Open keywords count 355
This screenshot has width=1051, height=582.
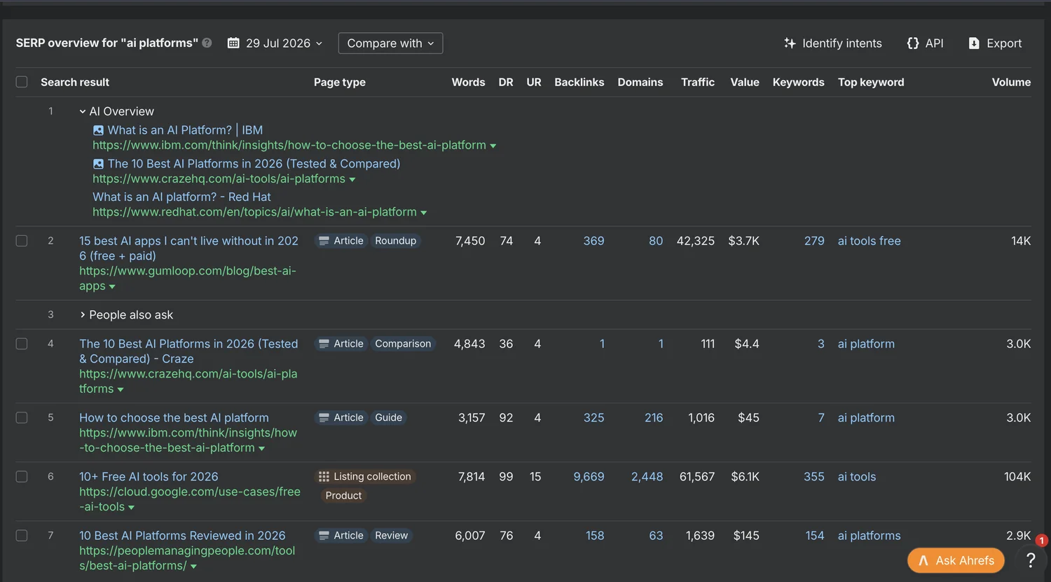(814, 477)
